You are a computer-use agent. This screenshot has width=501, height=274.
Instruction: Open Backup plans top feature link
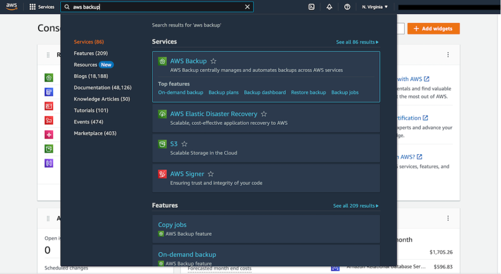pos(224,92)
